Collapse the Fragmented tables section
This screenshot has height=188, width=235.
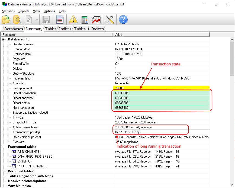[x=4, y=147]
